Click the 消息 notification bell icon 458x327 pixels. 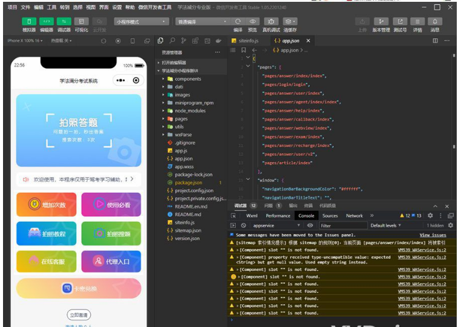(434, 21)
